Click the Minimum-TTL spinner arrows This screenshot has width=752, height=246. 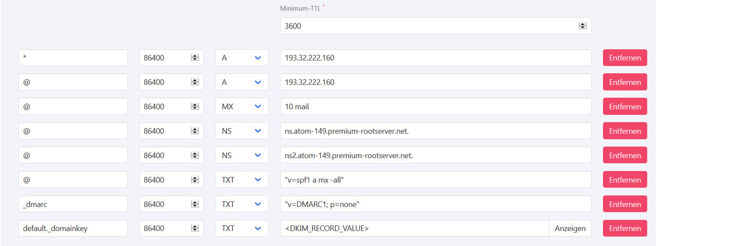point(582,26)
